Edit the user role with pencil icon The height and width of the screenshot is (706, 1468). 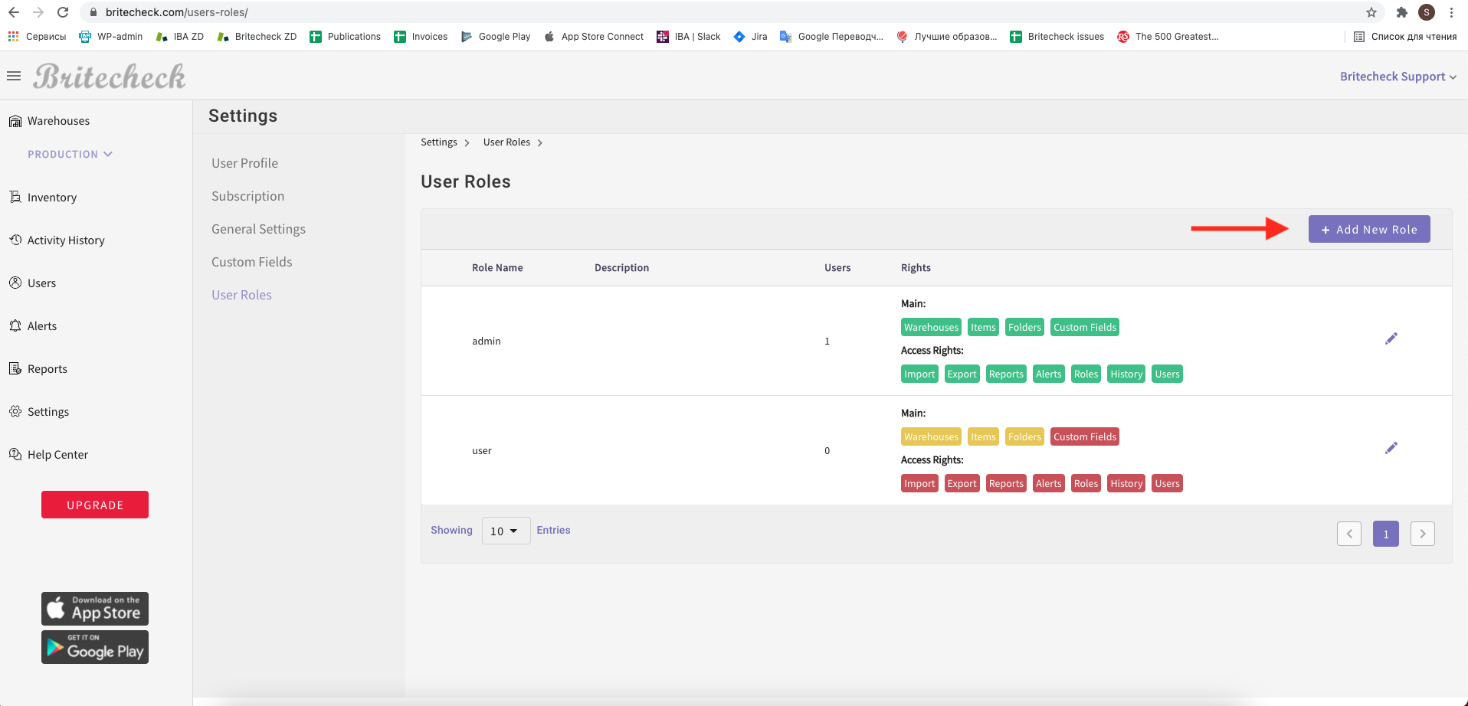point(1391,448)
